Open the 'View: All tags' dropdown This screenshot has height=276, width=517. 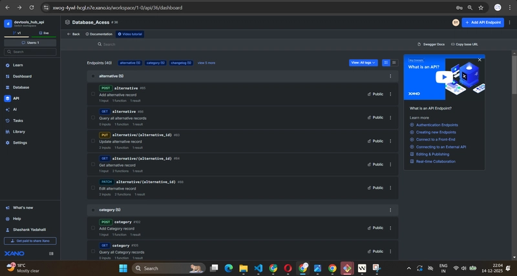363,63
